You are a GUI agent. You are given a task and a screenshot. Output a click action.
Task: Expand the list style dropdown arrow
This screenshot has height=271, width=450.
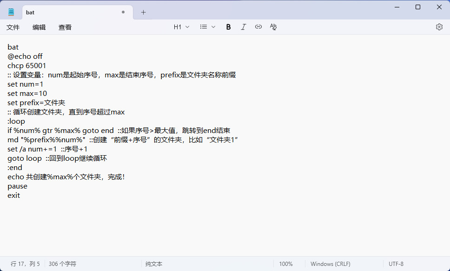tap(213, 27)
